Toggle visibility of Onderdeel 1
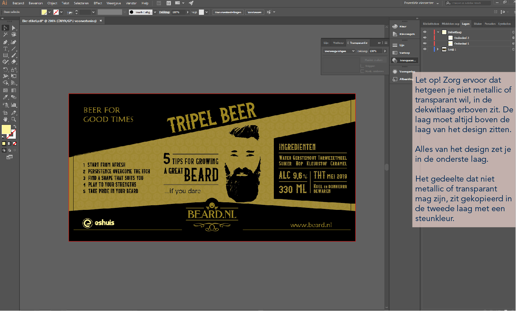Viewport: 516px width, 311px height. click(x=425, y=43)
